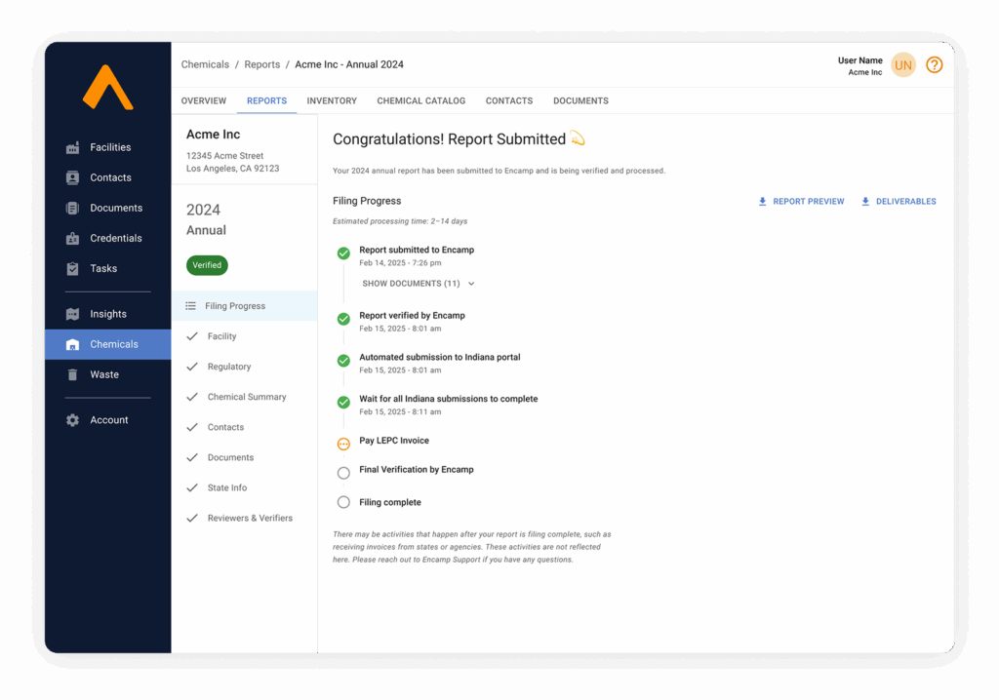Screen dimensions: 999x700
Task: Click Acme Inc - Annual 2024 breadcrumb
Action: pyautogui.click(x=349, y=64)
